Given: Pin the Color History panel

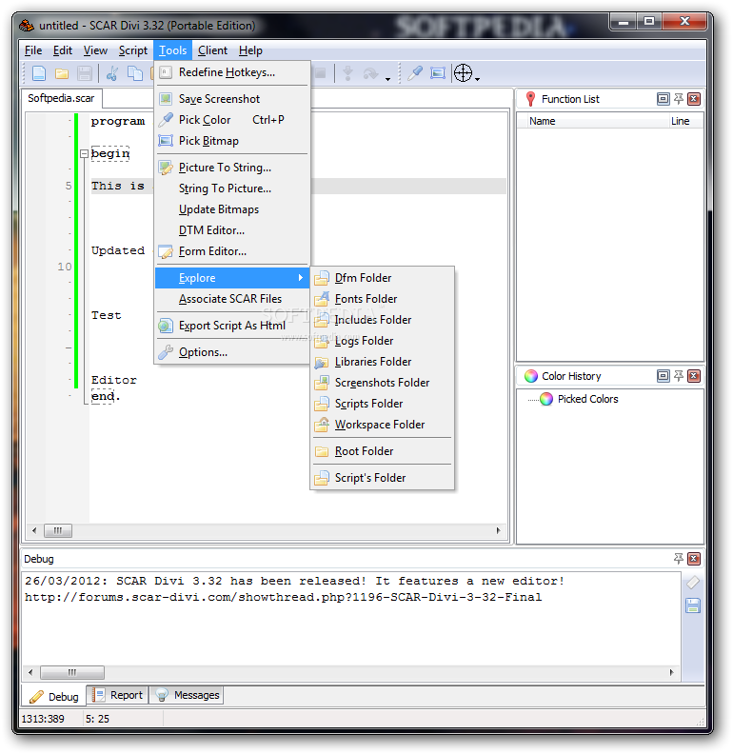Looking at the screenshot, I should [678, 376].
